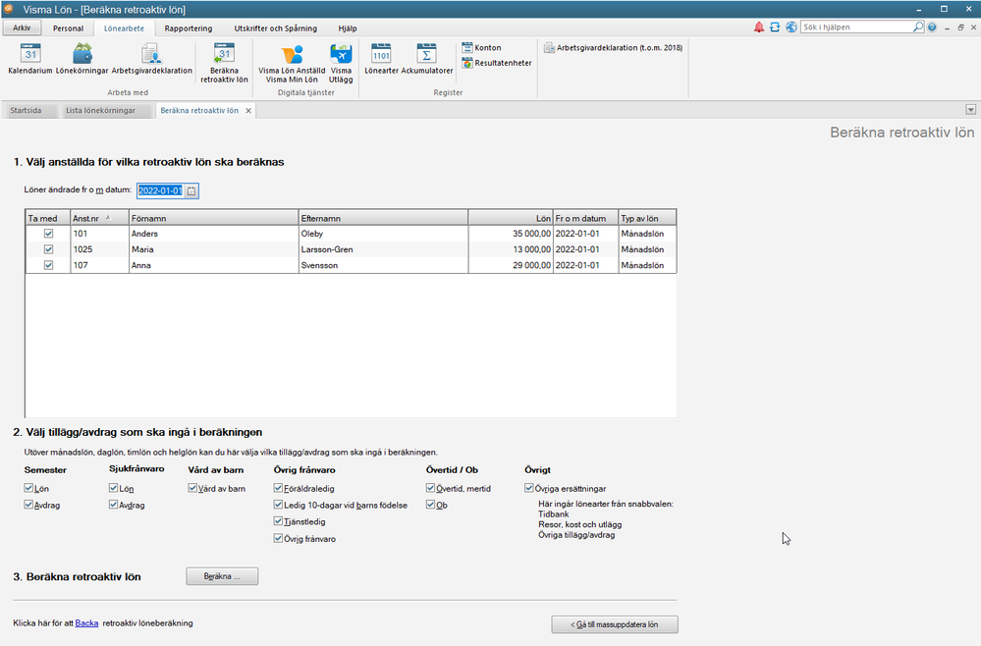Toggle Föräldraledig checkbox
Screen dimensions: 981x646
279,488
